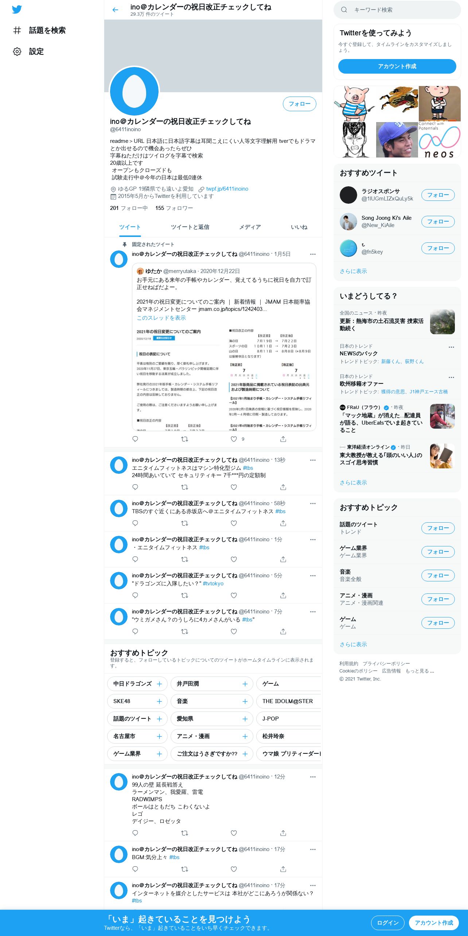Add the SKE48 topic with plus
Screen dimensions: 468x936
(x=159, y=701)
